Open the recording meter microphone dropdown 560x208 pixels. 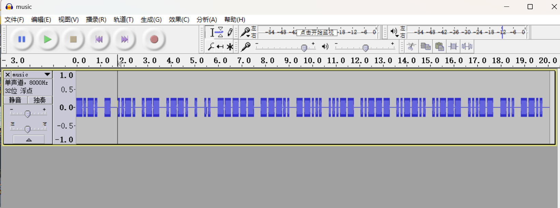click(x=246, y=32)
